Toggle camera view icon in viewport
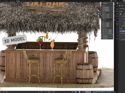 pyautogui.click(x=99, y=16)
